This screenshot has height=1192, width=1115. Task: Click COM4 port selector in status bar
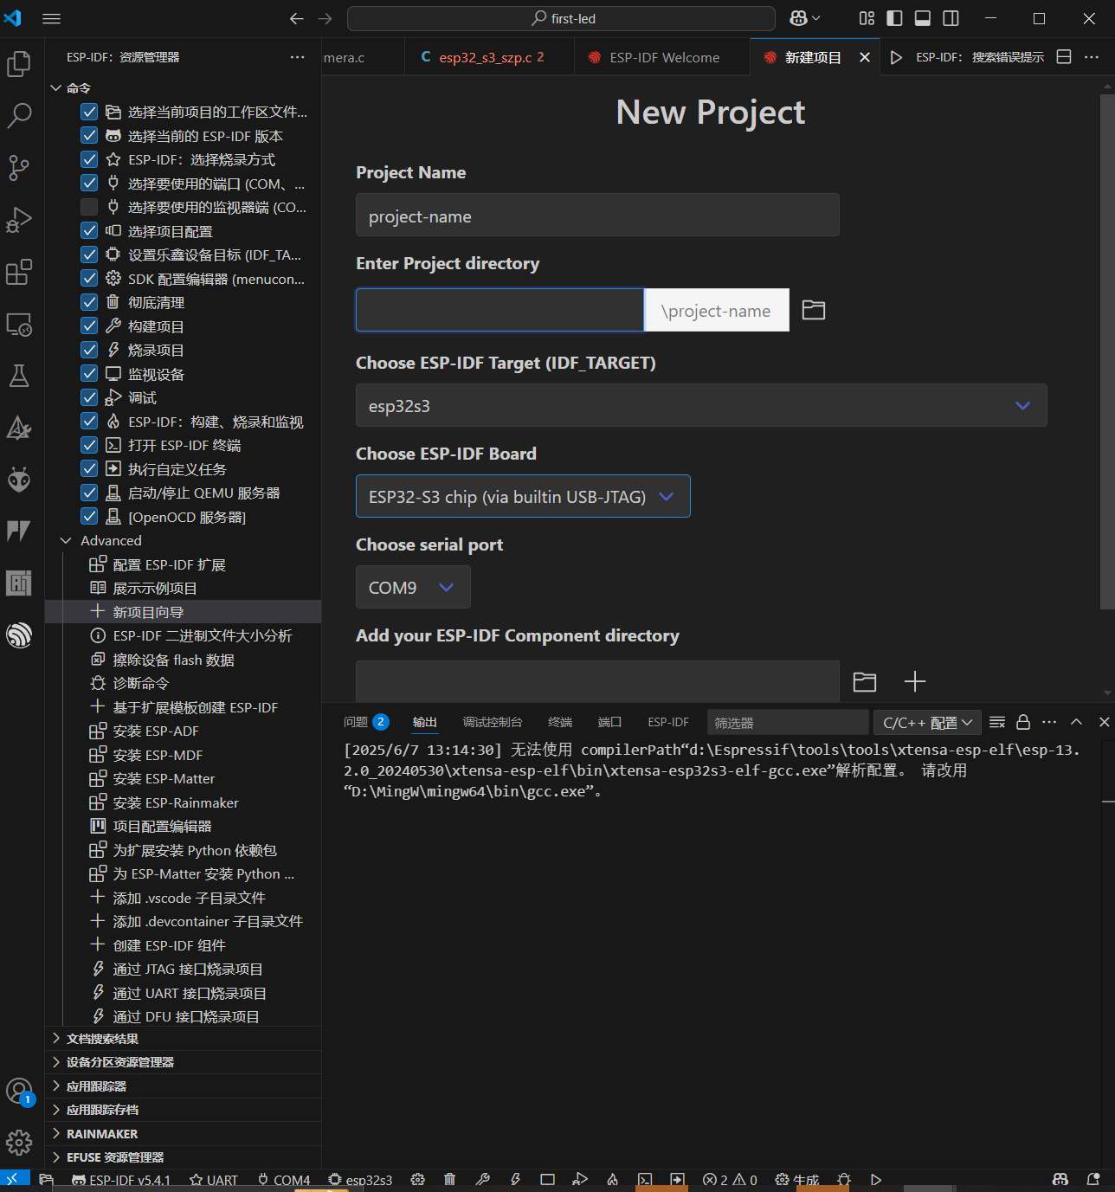coord(284,1180)
